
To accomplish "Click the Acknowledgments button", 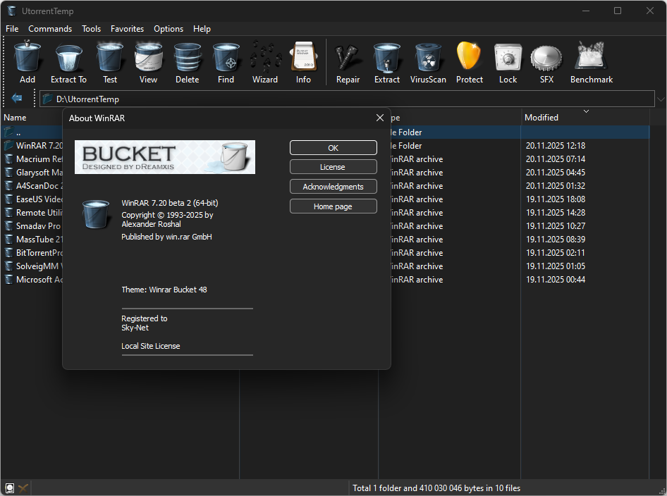I will (333, 186).
